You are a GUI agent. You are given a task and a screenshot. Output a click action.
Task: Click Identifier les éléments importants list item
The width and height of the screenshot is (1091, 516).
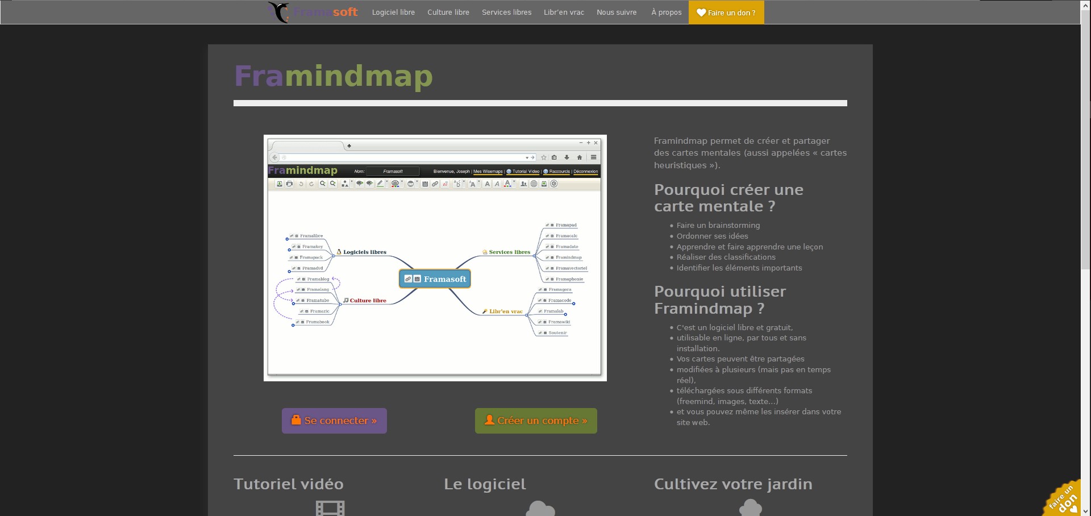tap(739, 268)
